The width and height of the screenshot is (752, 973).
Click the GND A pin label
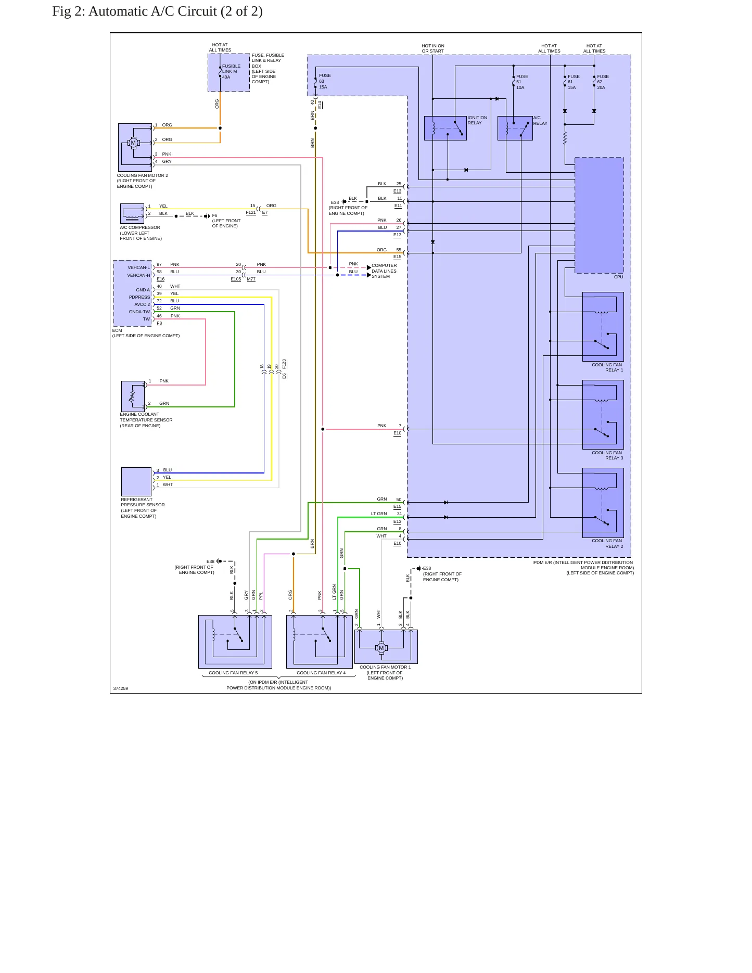pos(143,290)
